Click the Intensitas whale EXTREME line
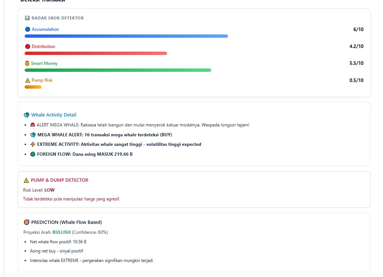Viewport: 383px width, 277px height. tap(91, 261)
